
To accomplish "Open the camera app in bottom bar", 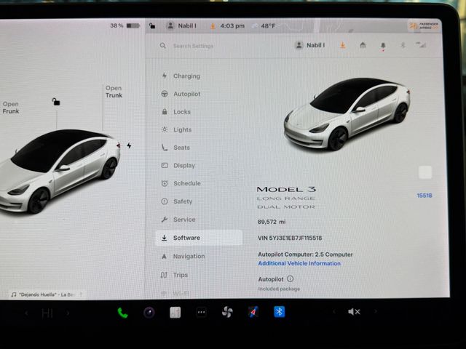I will [x=149, y=313].
